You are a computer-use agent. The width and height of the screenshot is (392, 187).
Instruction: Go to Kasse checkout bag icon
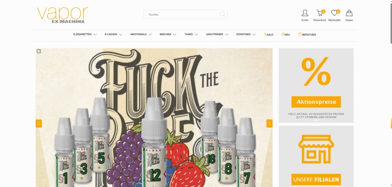pos(349,13)
